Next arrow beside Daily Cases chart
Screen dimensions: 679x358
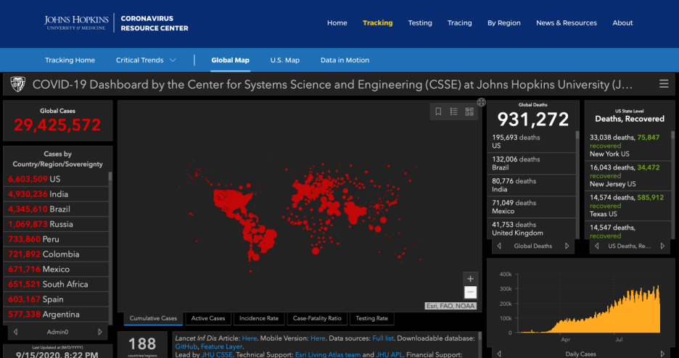click(x=662, y=354)
